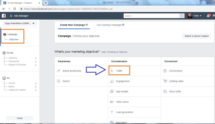
Task: Click the Catalog sales cart icon
Action: point(165,81)
